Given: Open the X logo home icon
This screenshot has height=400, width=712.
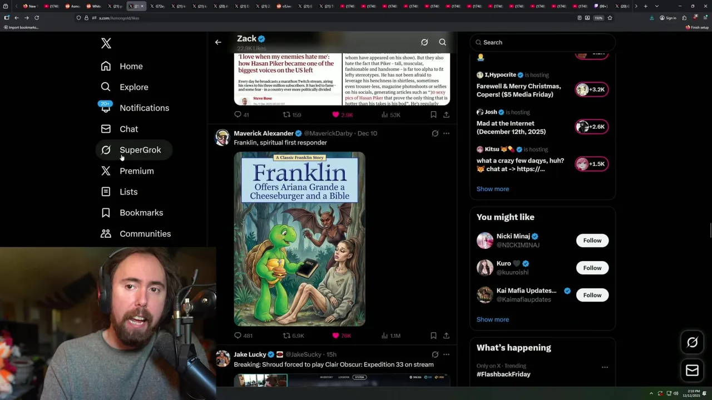Looking at the screenshot, I should coord(106,43).
